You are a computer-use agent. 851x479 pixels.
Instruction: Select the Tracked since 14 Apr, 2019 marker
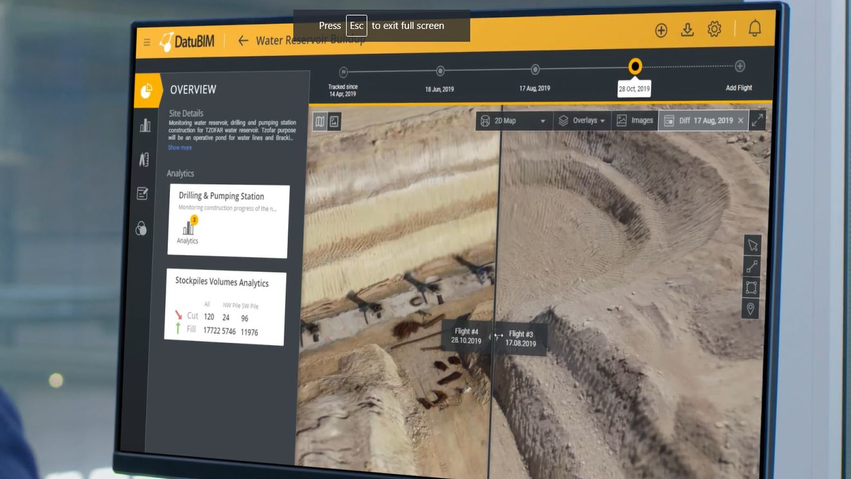343,71
